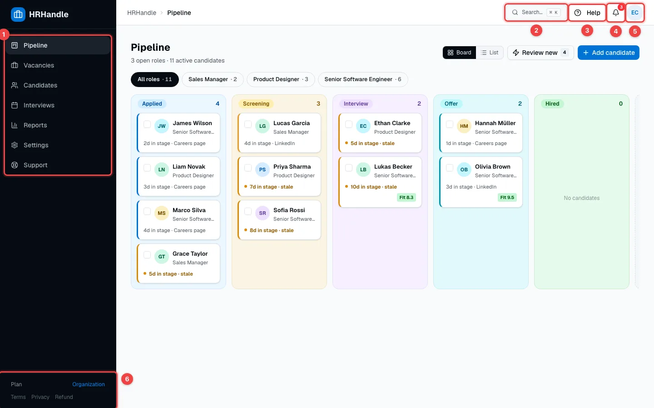This screenshot has height=408, width=654.
Task: Open Vacancies in the sidebar
Action: (58, 65)
